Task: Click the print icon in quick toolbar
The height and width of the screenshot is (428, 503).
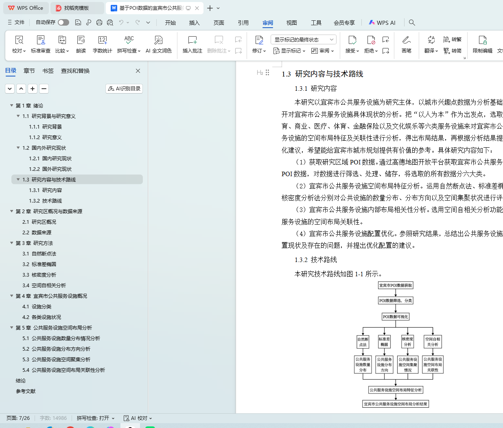Action: pos(99,22)
